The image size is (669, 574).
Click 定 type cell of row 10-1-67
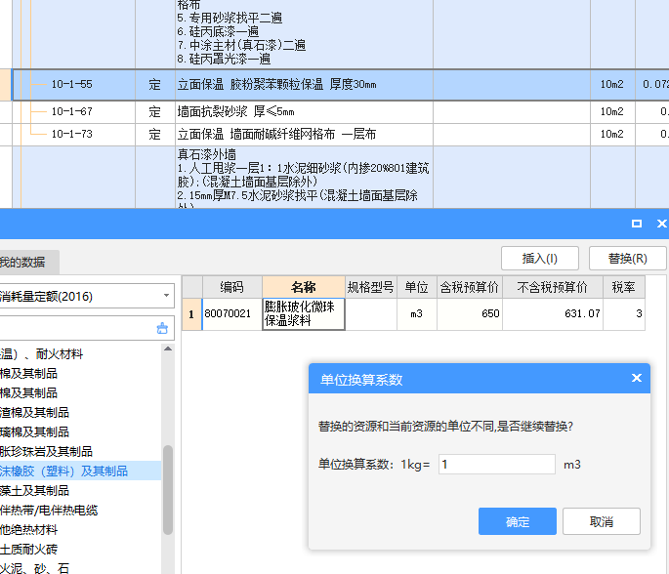coord(155,111)
